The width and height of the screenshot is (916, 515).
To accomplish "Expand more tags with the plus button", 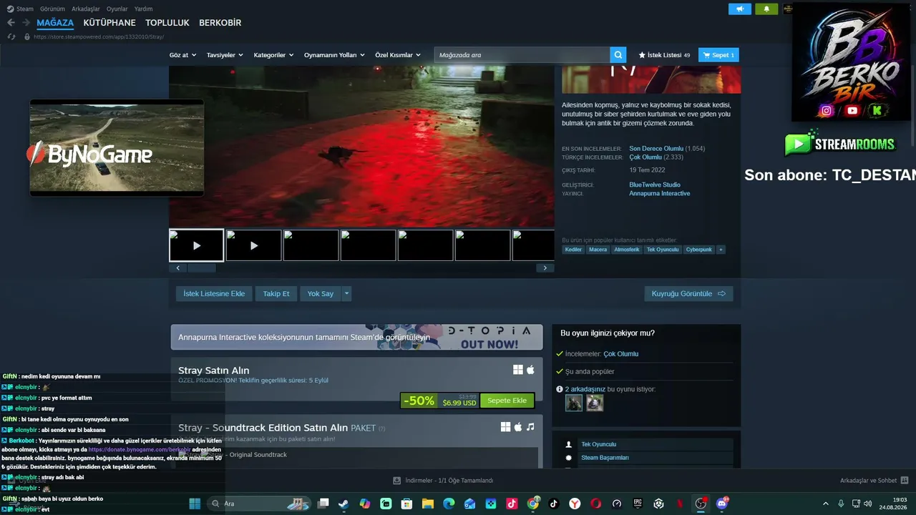I will 721,250.
